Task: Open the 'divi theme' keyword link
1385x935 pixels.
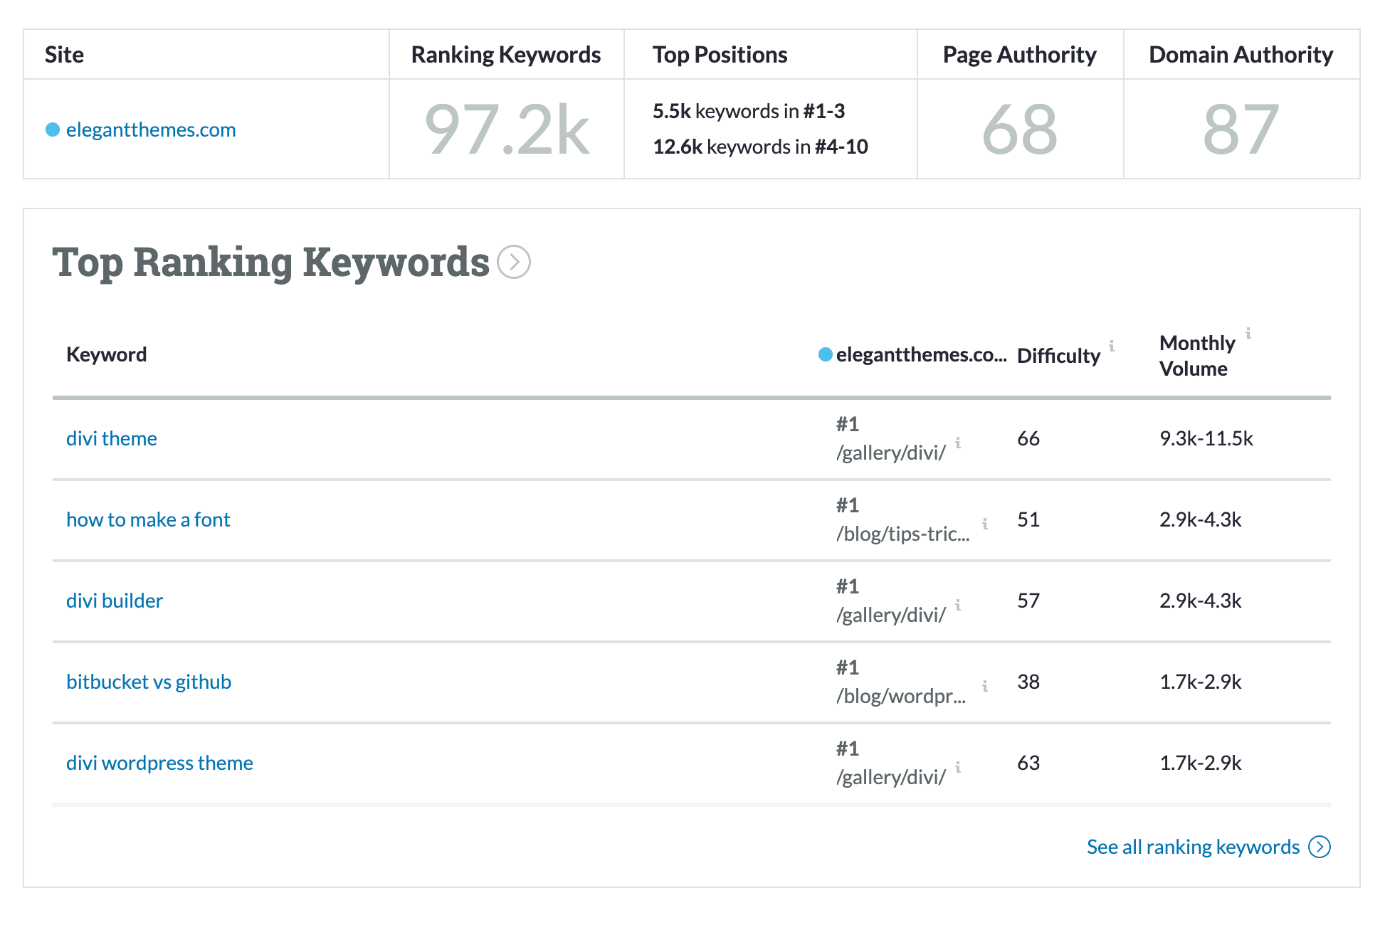Action: 112,438
